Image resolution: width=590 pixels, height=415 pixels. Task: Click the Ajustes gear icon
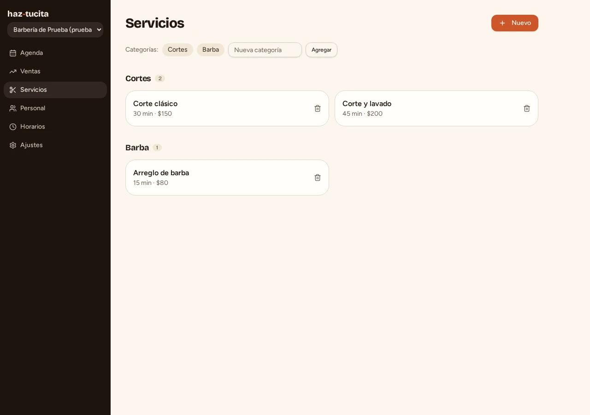click(13, 145)
